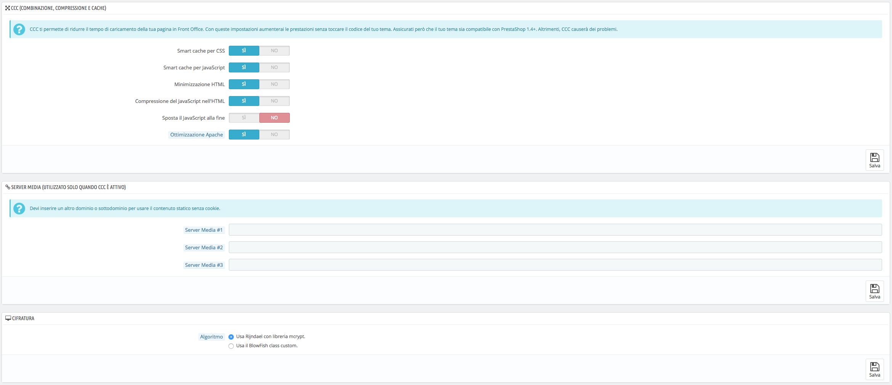This screenshot has height=385, width=892.
Task: Turn off Compressione del JavaScript nell'HTML
Action: click(x=275, y=101)
